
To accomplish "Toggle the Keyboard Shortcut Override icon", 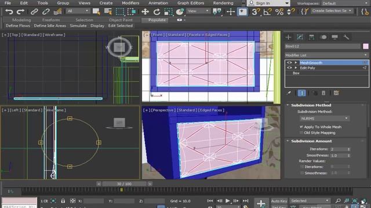I will click(242, 12).
